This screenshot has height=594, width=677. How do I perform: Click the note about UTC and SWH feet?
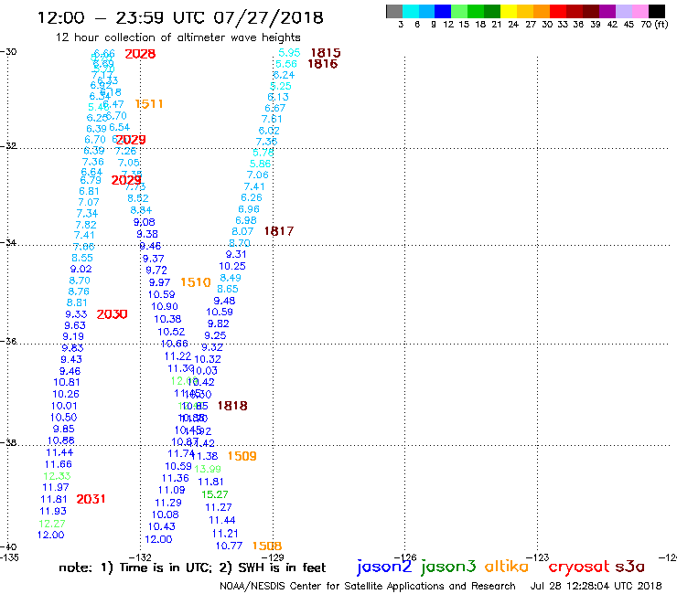point(192,567)
